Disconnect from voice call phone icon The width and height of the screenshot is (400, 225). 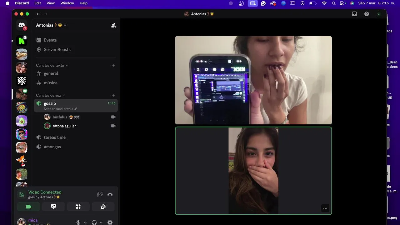(110, 194)
